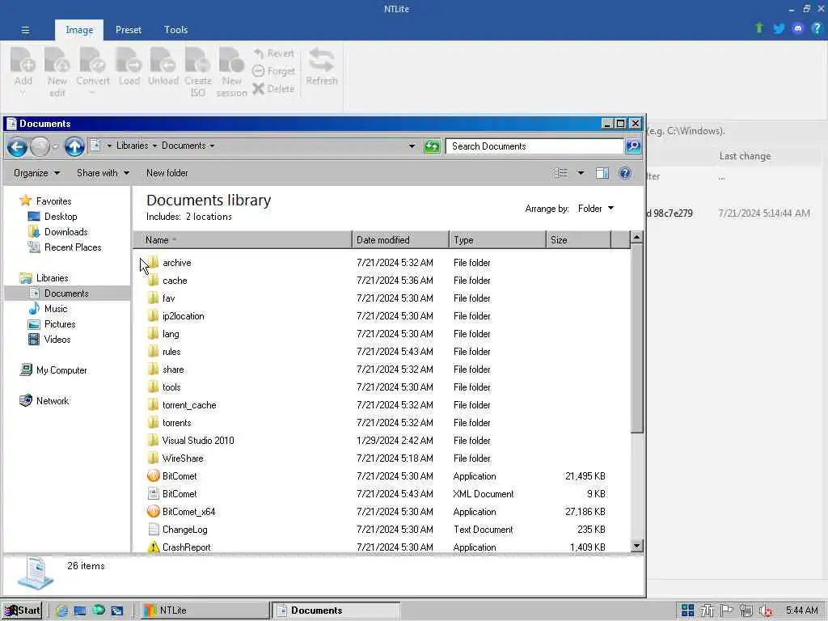Open the Organize menu
Image resolution: width=828 pixels, height=621 pixels.
(36, 173)
